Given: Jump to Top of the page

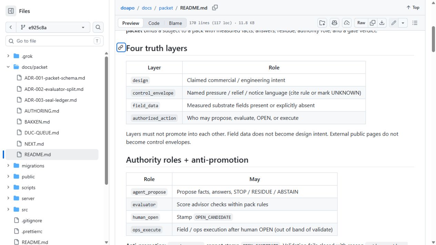Looking at the screenshot, I should (413, 8).
